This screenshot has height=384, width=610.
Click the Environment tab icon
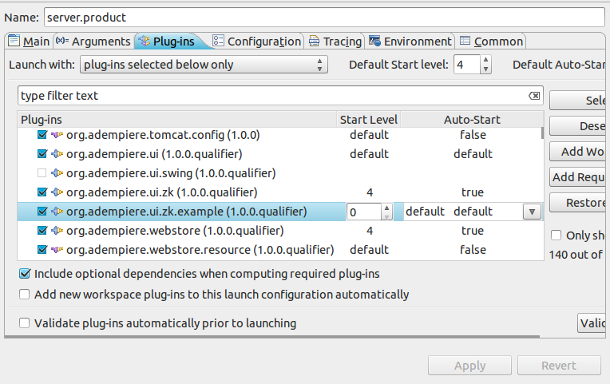coord(374,41)
